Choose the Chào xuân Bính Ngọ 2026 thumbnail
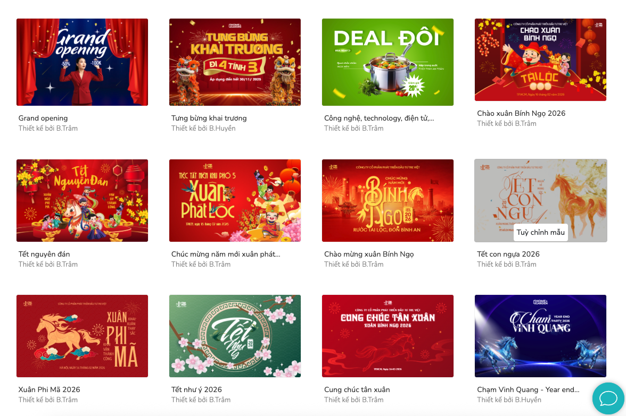Screen dimensions: 626x416 (541, 60)
